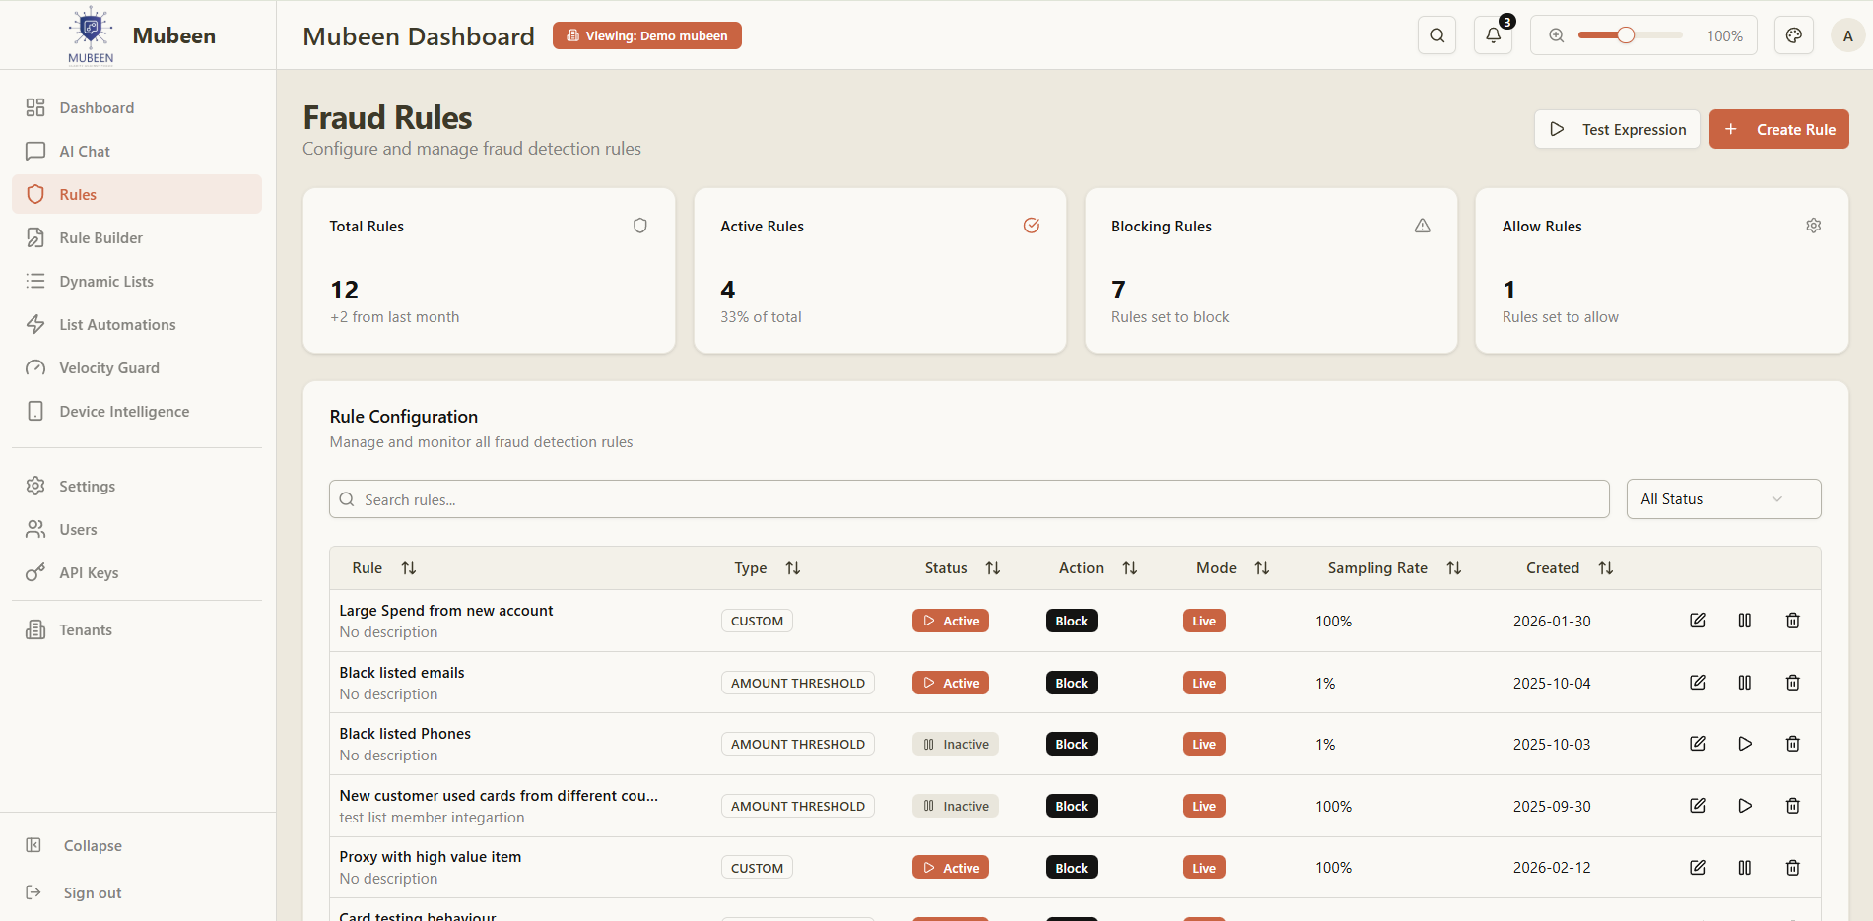Open the header search
This screenshot has width=1873, height=921.
click(1437, 34)
